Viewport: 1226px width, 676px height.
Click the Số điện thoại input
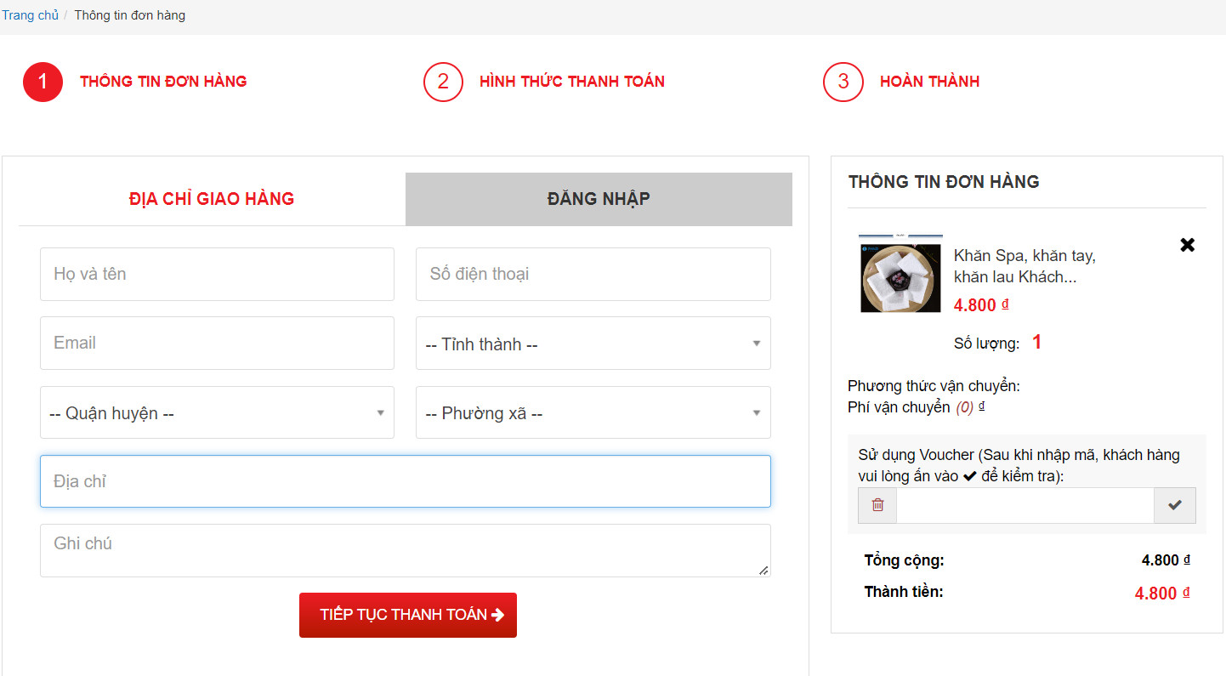(x=593, y=274)
